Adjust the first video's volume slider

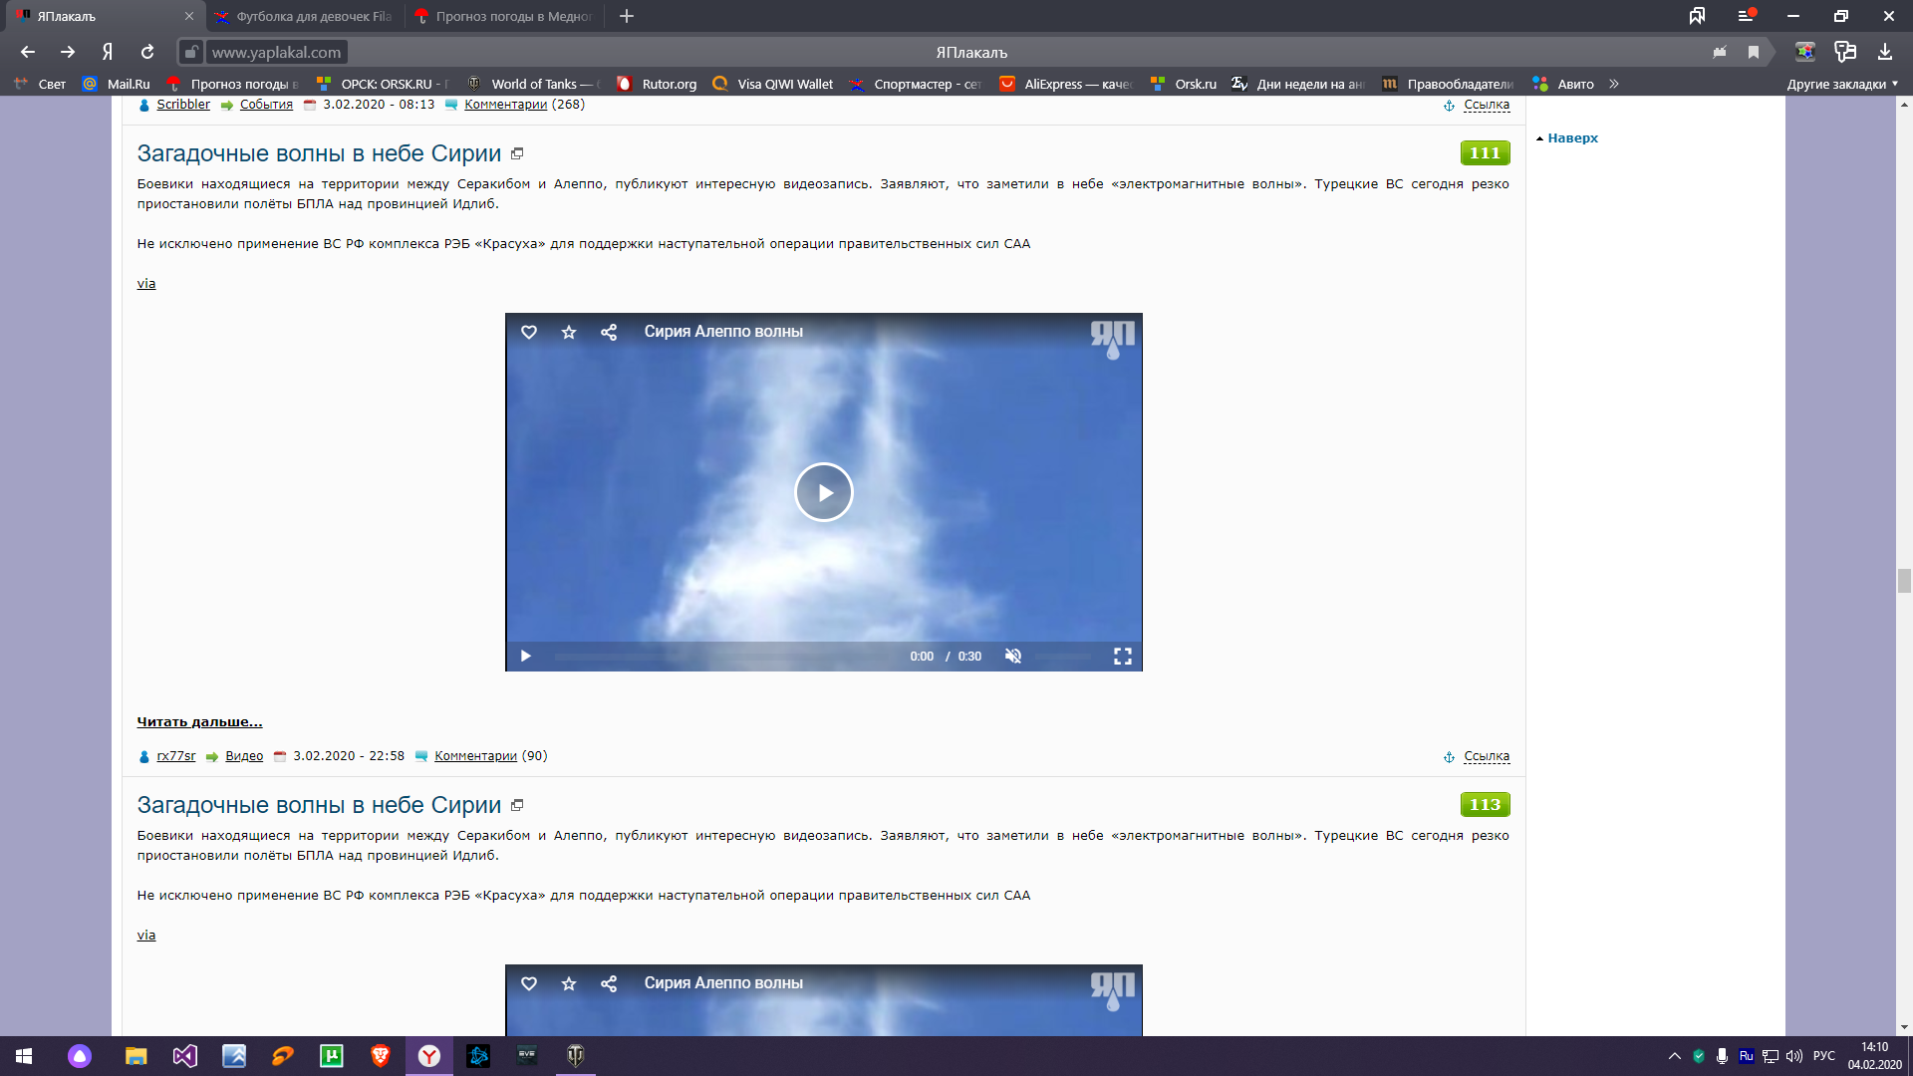click(x=1065, y=657)
